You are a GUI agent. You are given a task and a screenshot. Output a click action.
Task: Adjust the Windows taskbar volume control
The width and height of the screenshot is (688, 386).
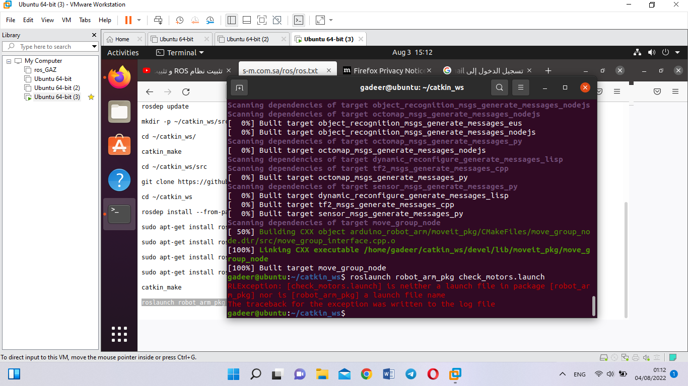click(x=610, y=374)
